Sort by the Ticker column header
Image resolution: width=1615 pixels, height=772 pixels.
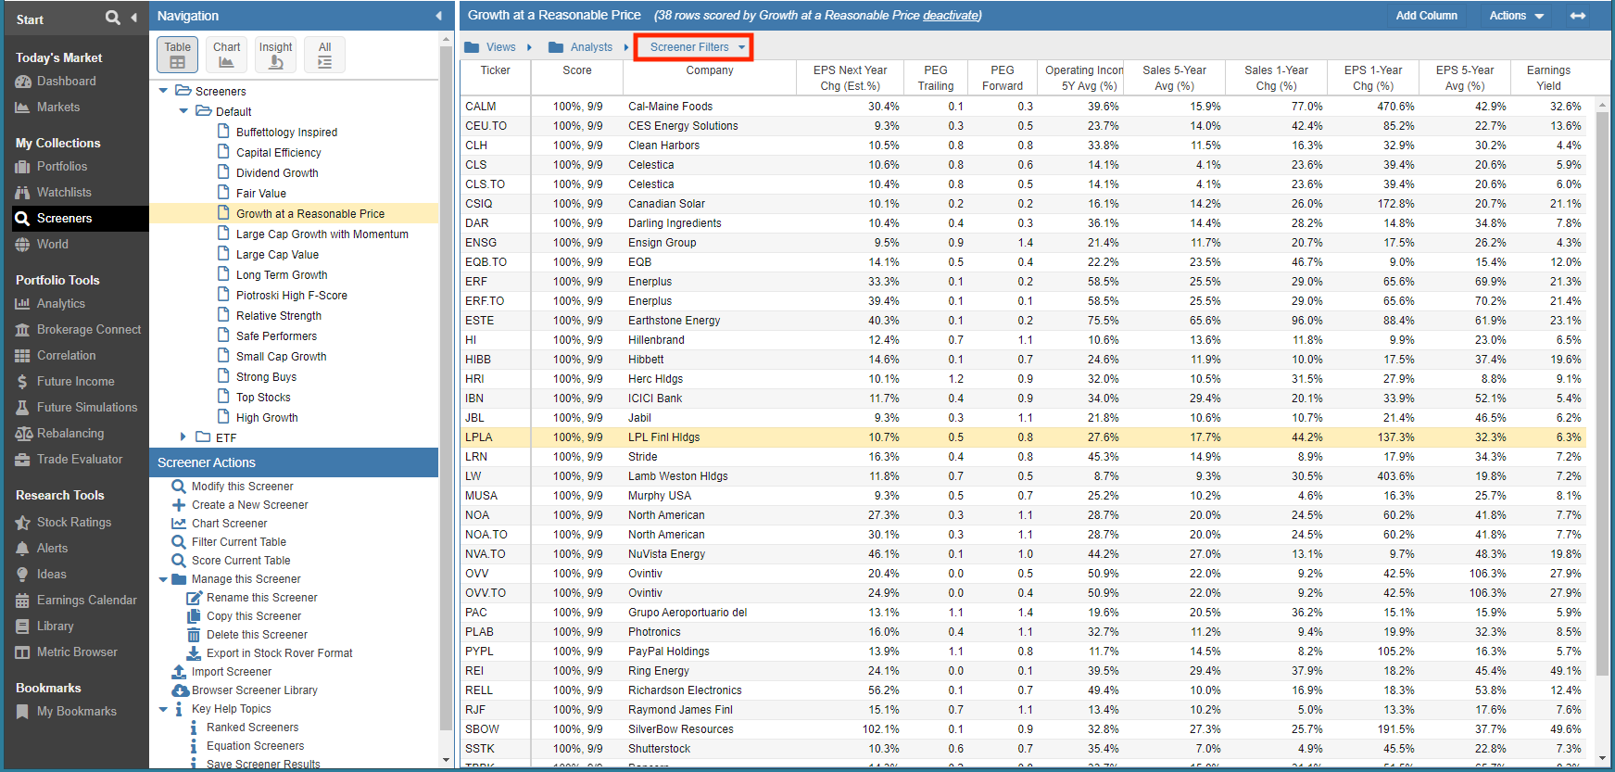495,78
